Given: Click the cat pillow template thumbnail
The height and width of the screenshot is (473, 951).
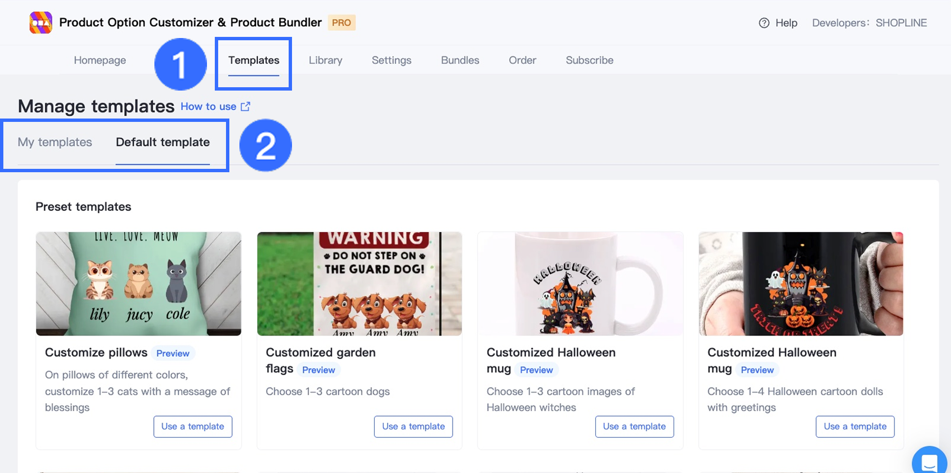Looking at the screenshot, I should [138, 283].
